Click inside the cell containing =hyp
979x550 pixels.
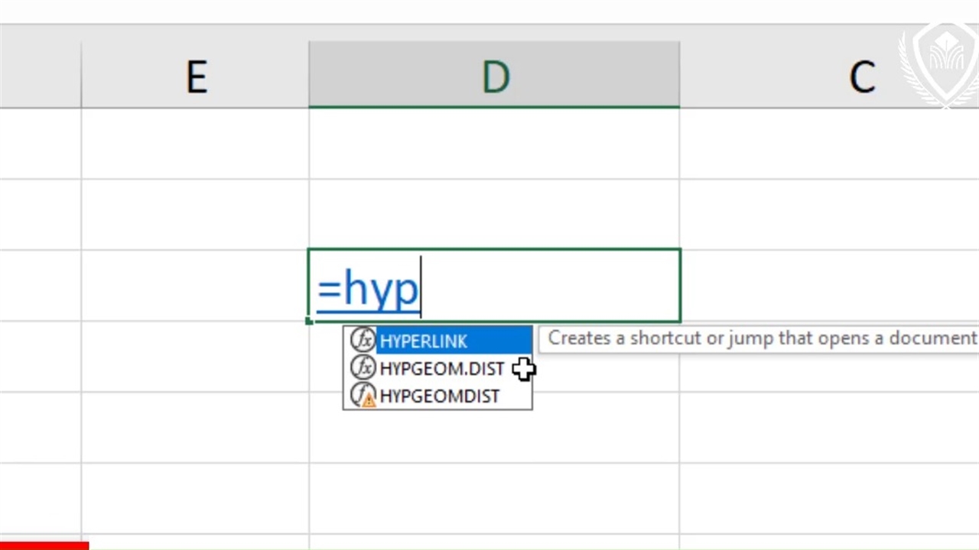tap(535, 286)
